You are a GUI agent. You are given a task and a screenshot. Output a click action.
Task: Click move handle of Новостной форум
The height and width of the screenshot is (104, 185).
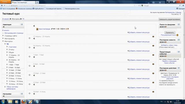pyautogui.click(x=56, y=29)
